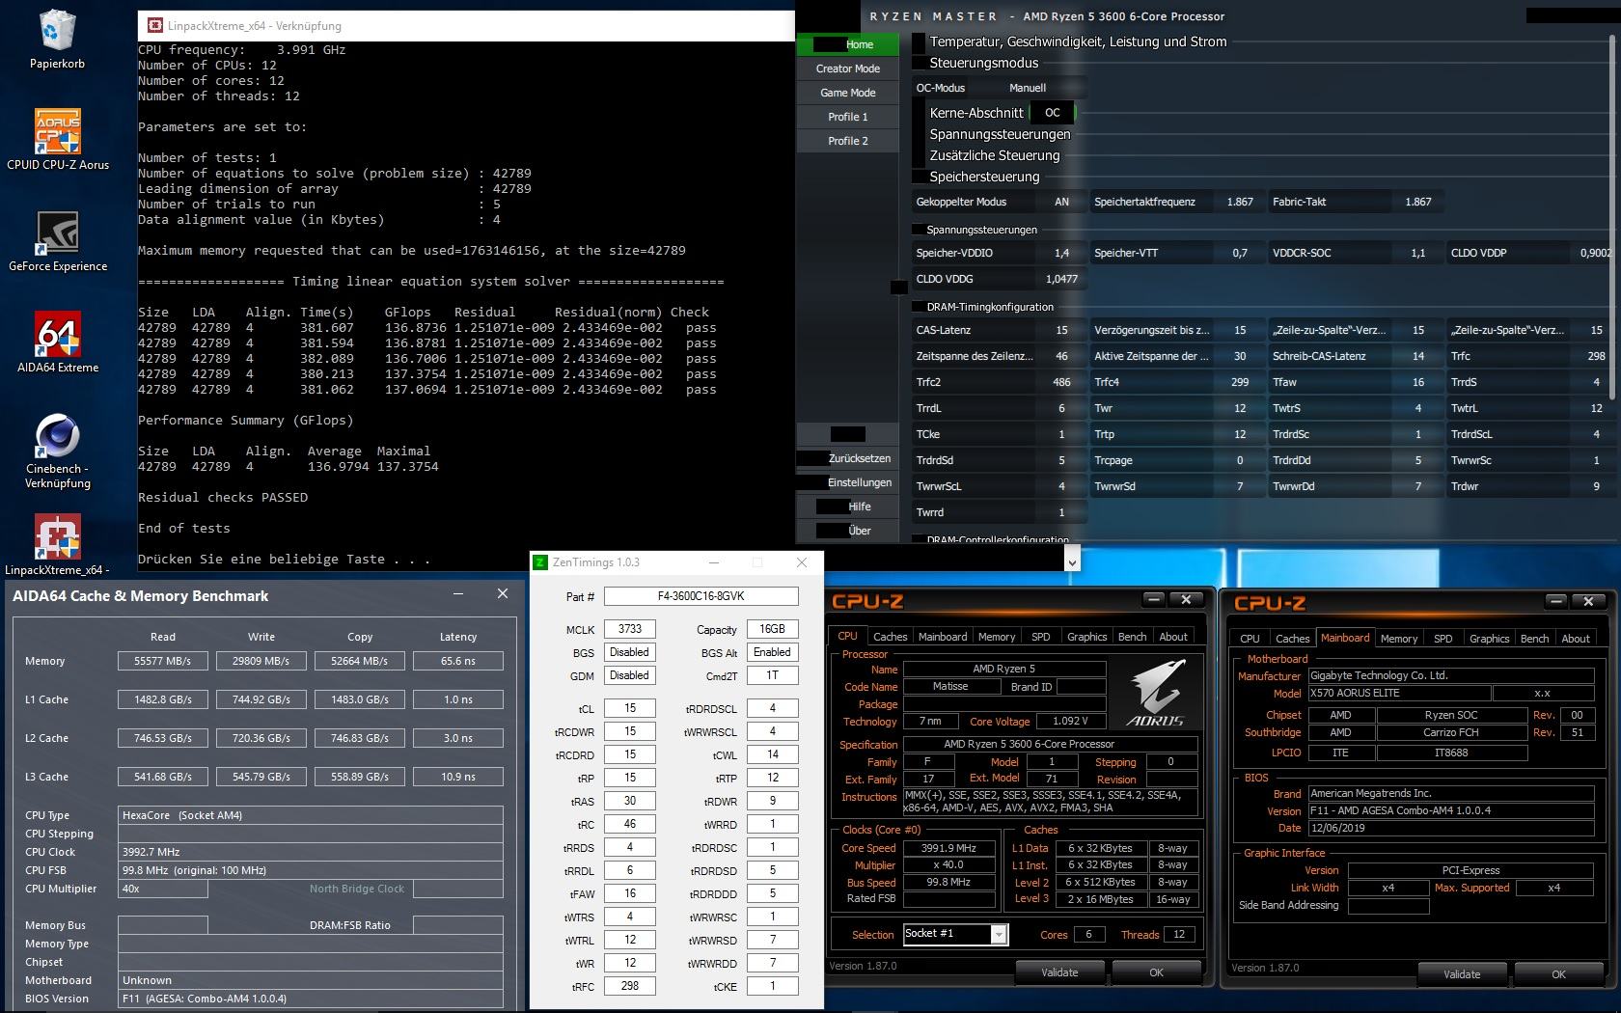Click Fabric-Takt 1.867 value
The image size is (1621, 1013).
tap(1417, 202)
